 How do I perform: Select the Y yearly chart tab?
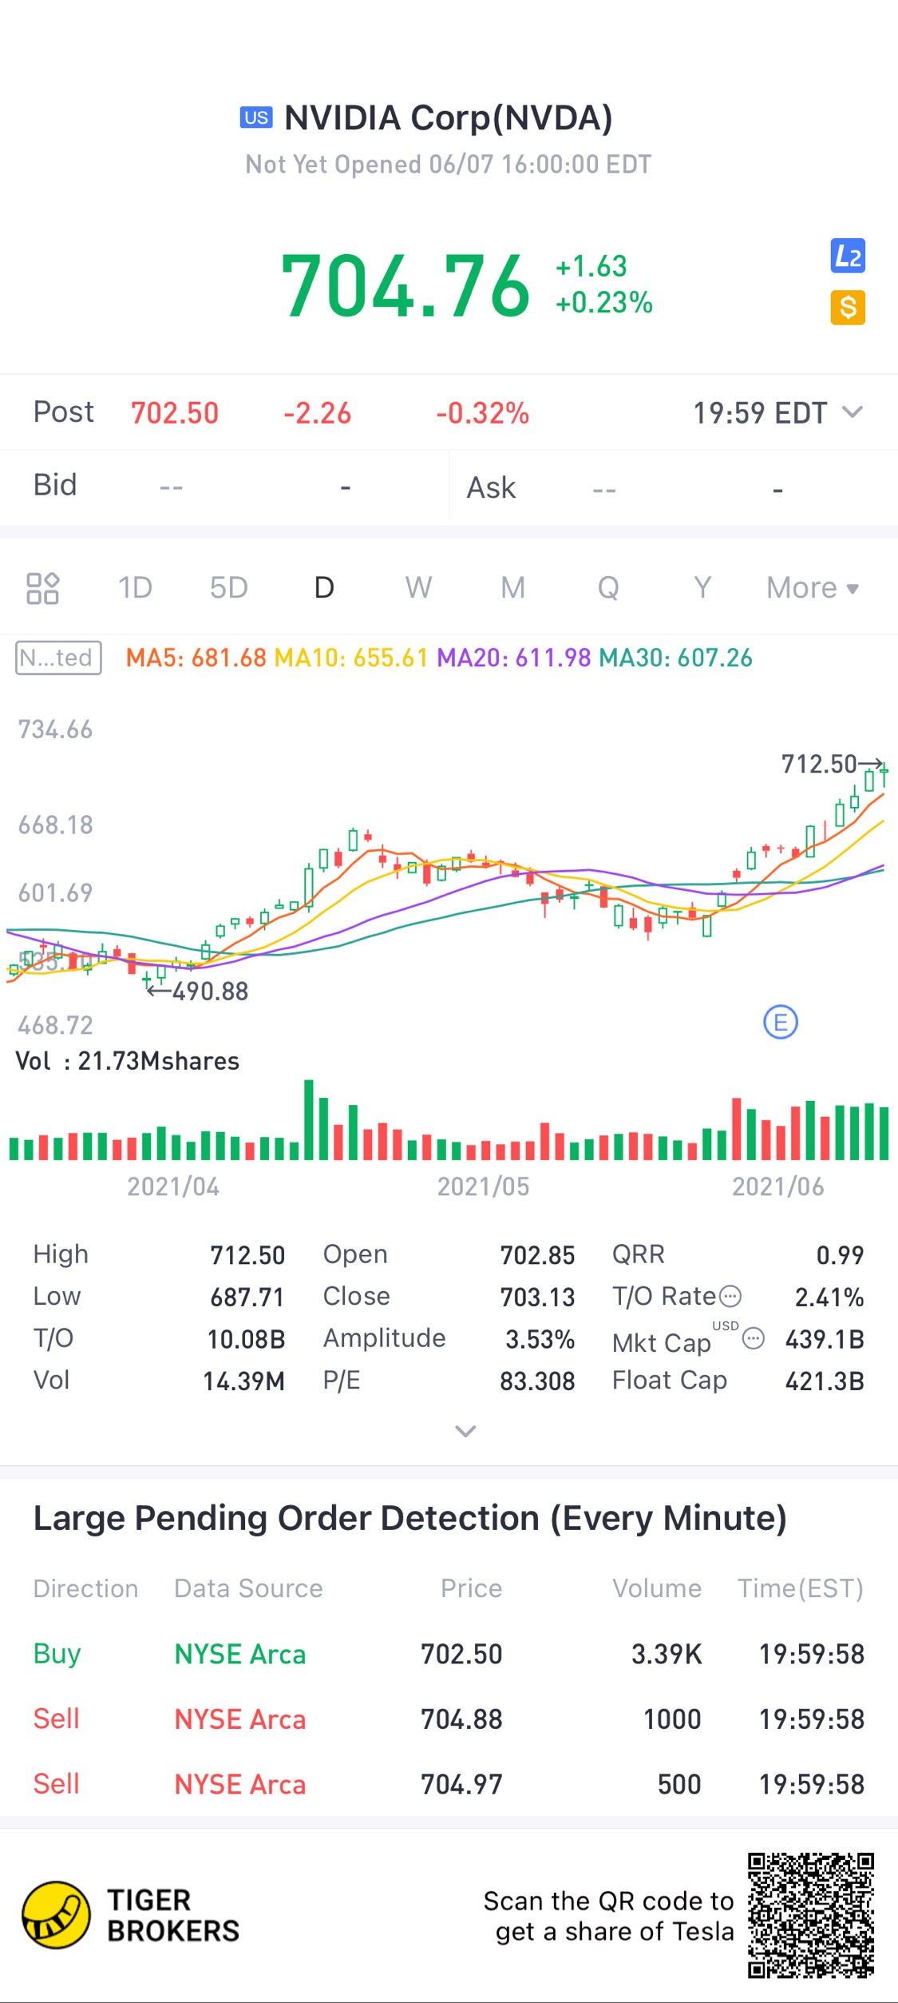[x=702, y=588]
